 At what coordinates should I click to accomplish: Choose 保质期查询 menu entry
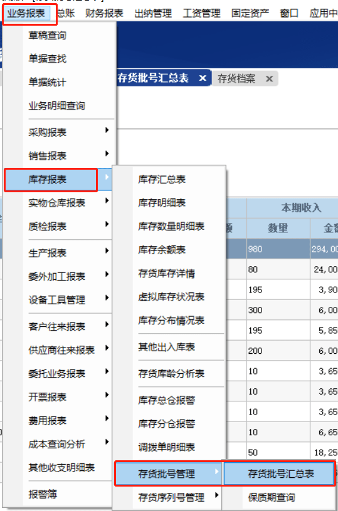[272, 497]
